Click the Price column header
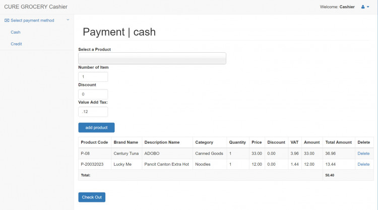This screenshot has width=378, height=210. click(257, 142)
